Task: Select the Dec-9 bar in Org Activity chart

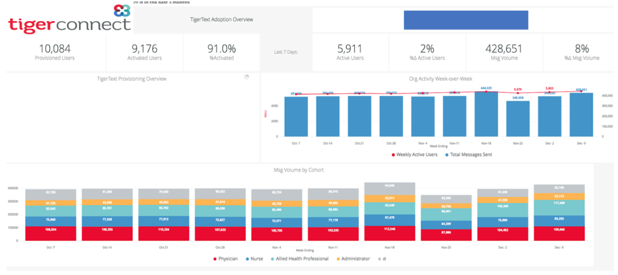Action: [x=581, y=115]
